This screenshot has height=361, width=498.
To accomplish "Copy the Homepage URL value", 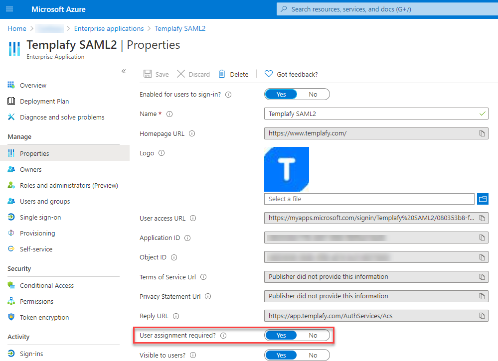I will (x=482, y=133).
